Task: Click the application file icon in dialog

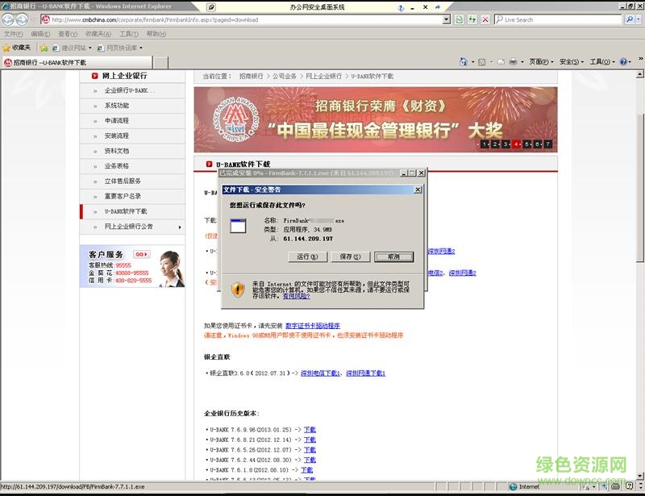Action: 237,227
